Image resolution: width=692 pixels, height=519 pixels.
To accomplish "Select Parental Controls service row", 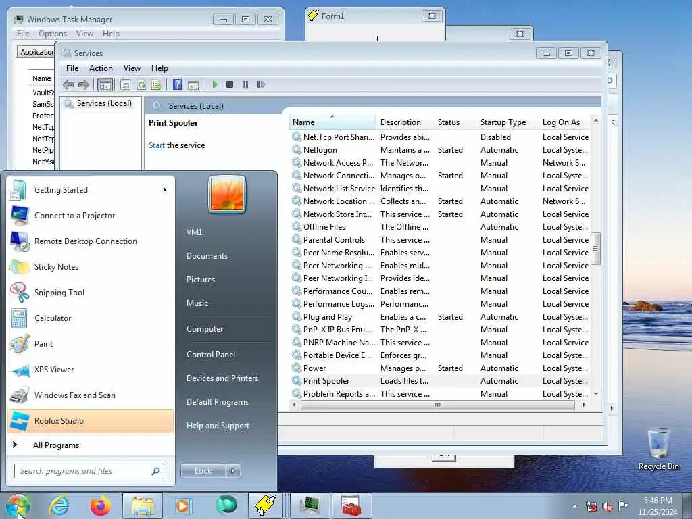I will coord(440,240).
